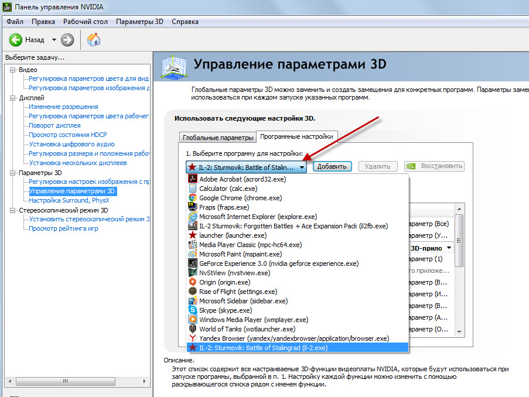
Task: Click settings list scrollbar up arrow
Action: (x=459, y=209)
